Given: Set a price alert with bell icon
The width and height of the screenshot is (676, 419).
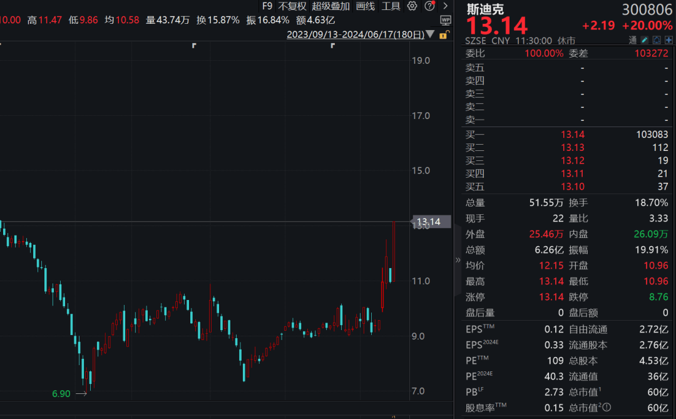Looking at the screenshot, I should coord(656,40).
